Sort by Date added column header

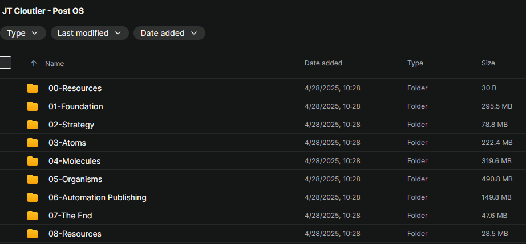click(323, 63)
